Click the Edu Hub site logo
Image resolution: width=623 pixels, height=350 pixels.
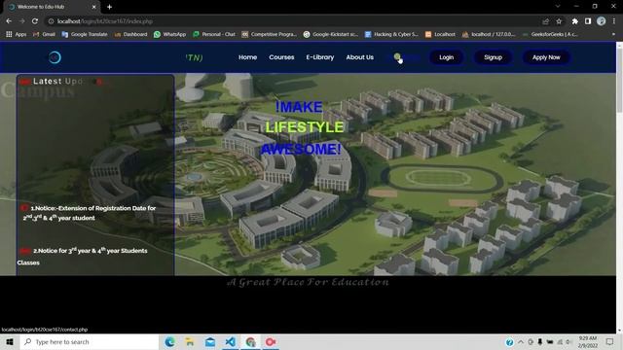(x=55, y=57)
